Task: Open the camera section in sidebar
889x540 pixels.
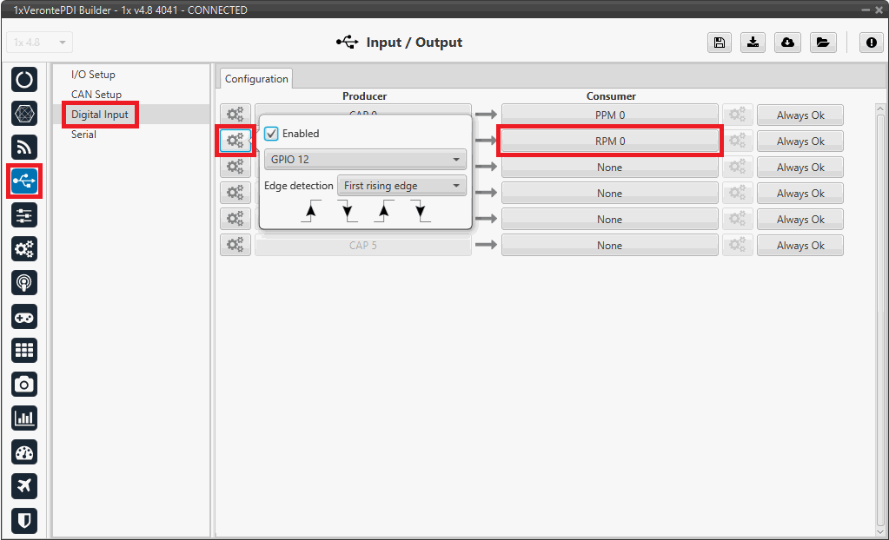Action: 24,383
